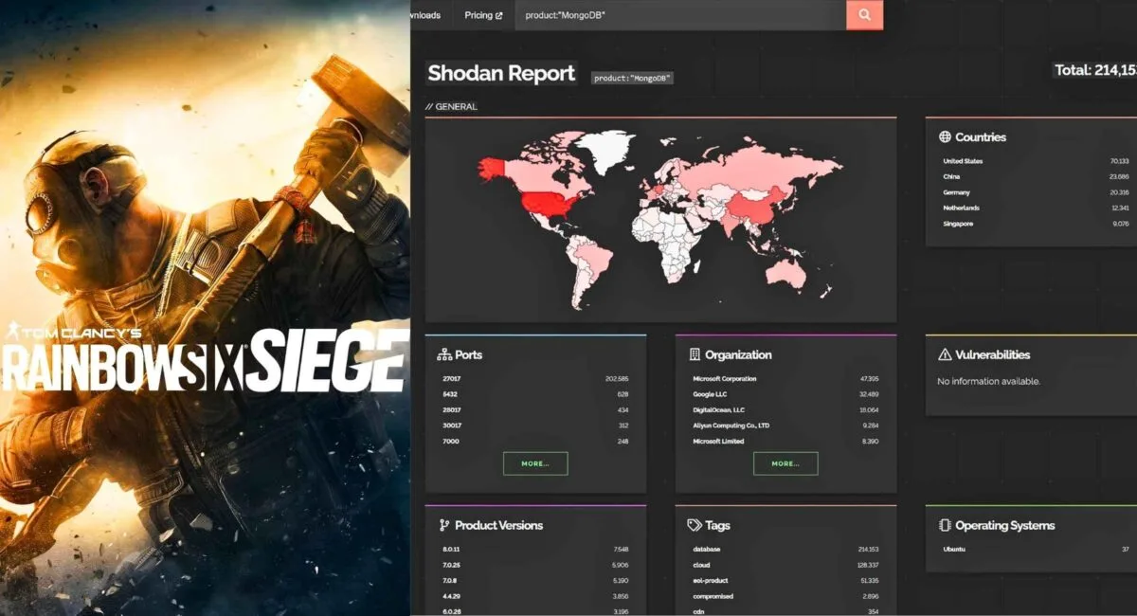The image size is (1137, 616).
Task: Click the search field with product:"MongoDB"
Action: [680, 15]
